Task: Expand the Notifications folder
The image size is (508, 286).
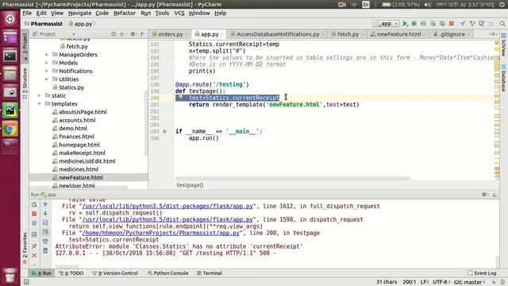Action: (x=47, y=71)
